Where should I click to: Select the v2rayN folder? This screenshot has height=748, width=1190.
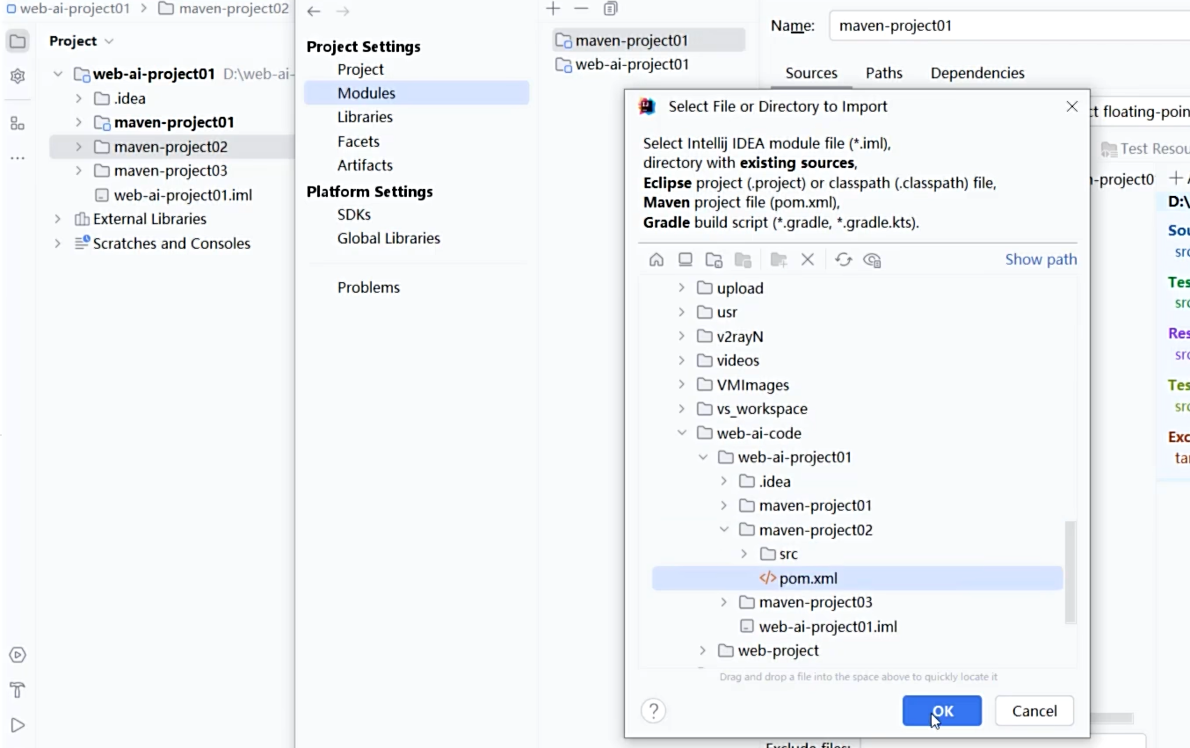click(739, 337)
